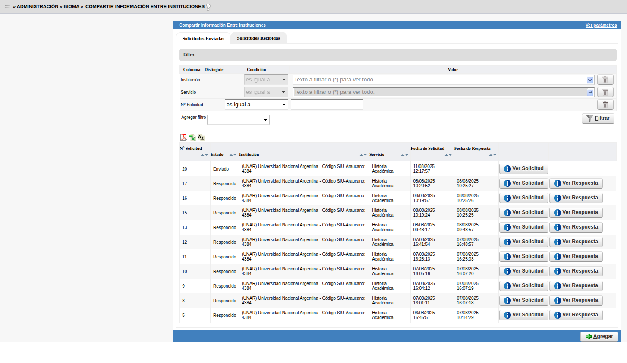Viewport: 627px width, 363px height.
Task: Click Ver Solicitud for request 20
Action: [x=523, y=169]
